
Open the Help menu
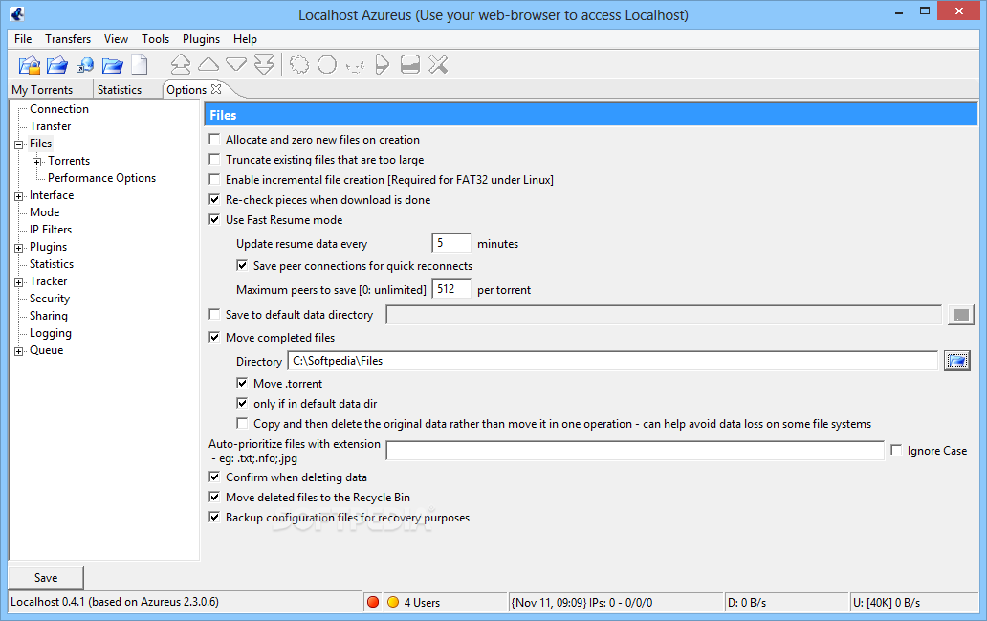point(245,39)
